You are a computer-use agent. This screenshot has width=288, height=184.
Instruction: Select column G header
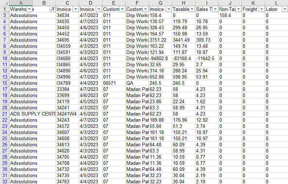coord(161,3)
